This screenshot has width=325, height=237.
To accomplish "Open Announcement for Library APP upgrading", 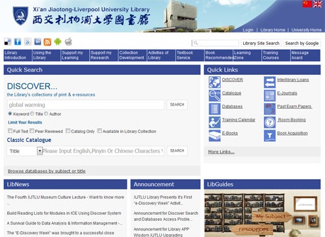I will (x=161, y=232).
